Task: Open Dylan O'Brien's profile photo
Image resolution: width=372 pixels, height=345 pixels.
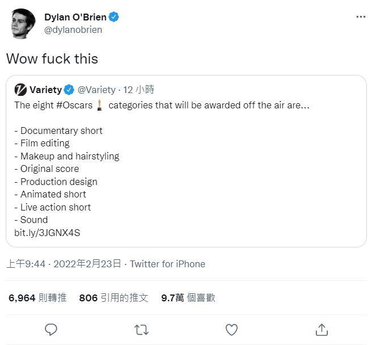Action: click(22, 24)
